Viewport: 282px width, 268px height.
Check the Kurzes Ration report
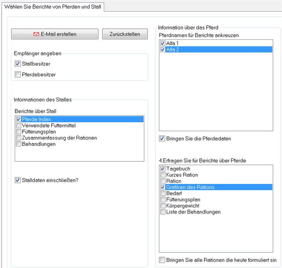pos(163,175)
